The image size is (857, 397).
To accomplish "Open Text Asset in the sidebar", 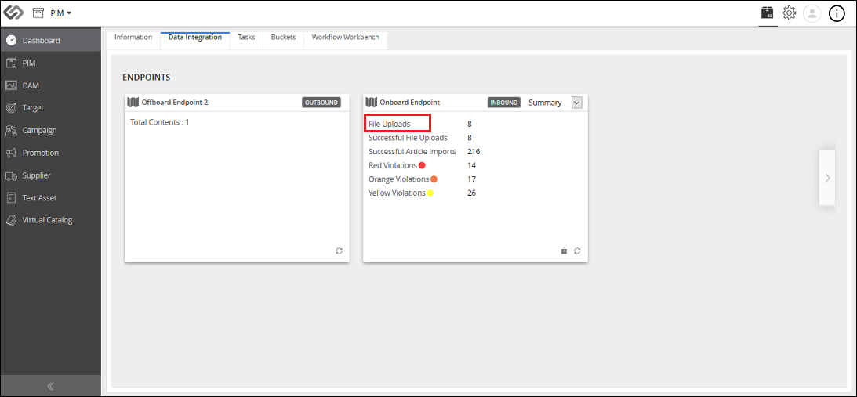I will 50,197.
